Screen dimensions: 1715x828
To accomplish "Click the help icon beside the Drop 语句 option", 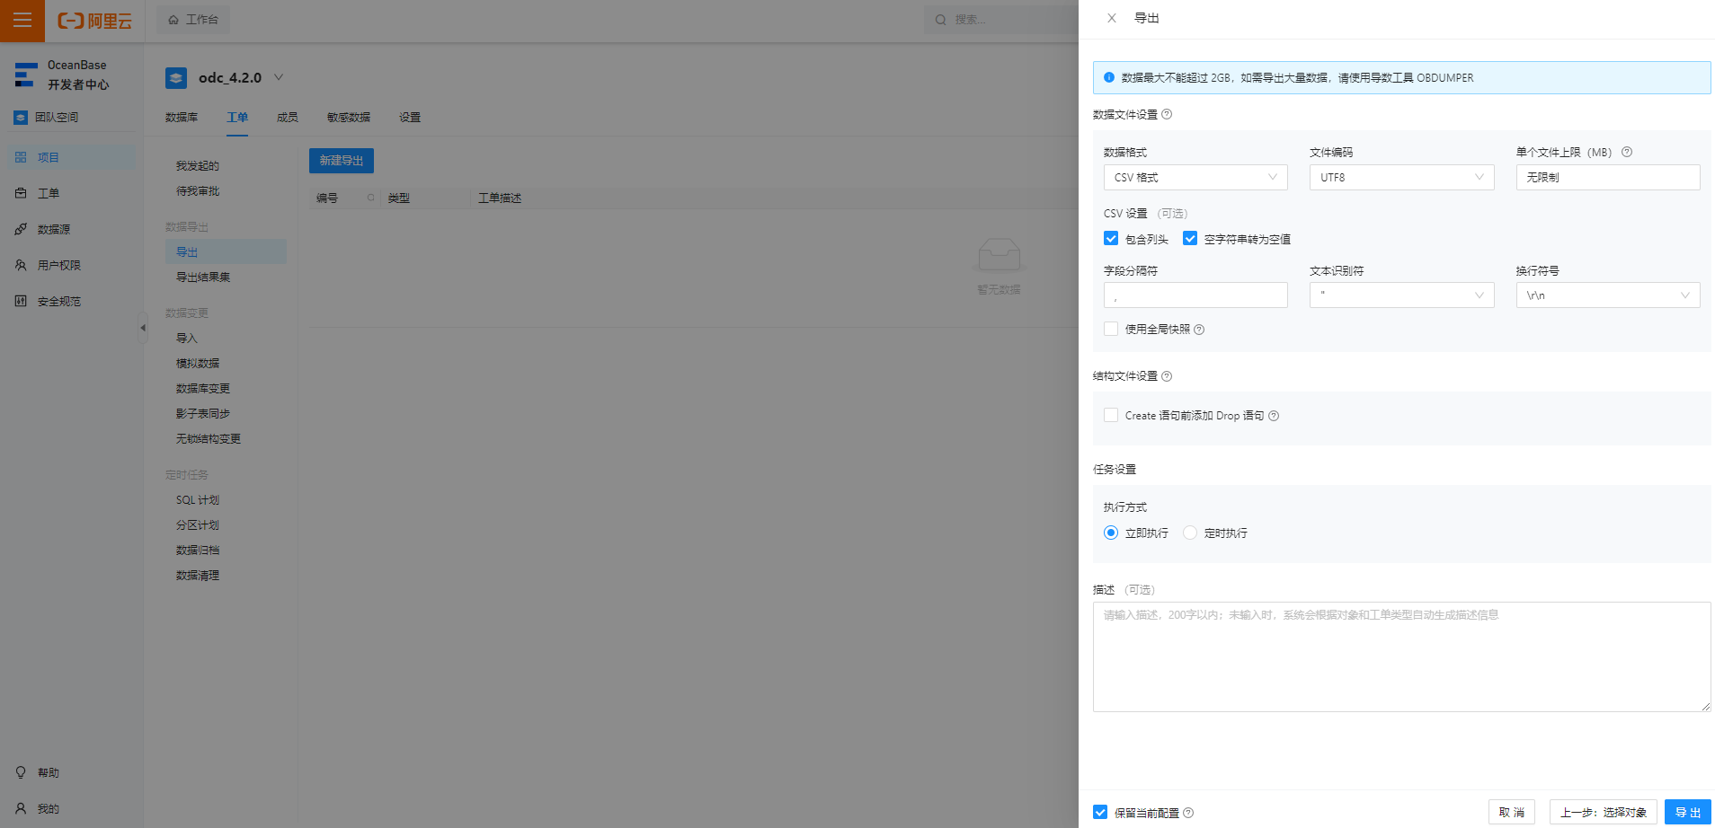I will (1274, 416).
